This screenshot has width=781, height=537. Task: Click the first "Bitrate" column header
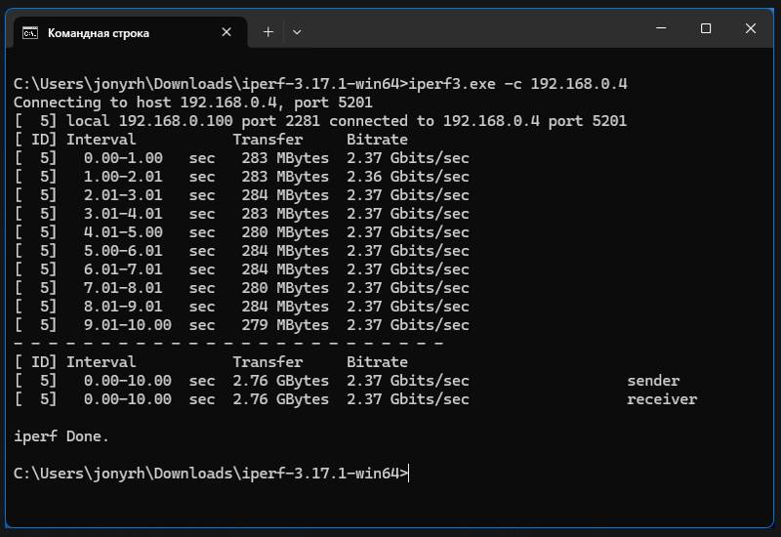point(377,140)
